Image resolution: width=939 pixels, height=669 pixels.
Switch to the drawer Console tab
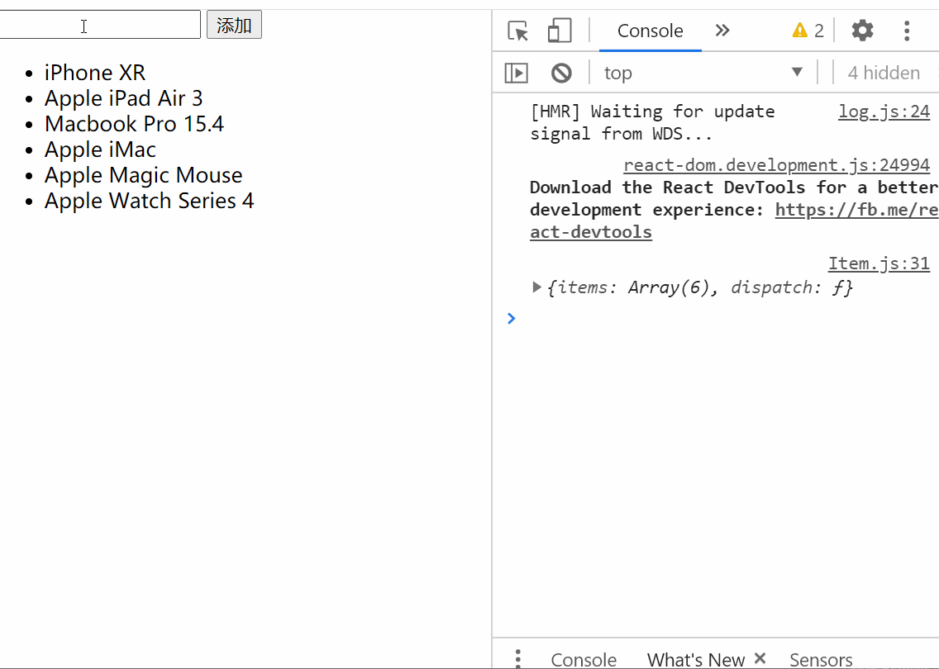click(584, 659)
